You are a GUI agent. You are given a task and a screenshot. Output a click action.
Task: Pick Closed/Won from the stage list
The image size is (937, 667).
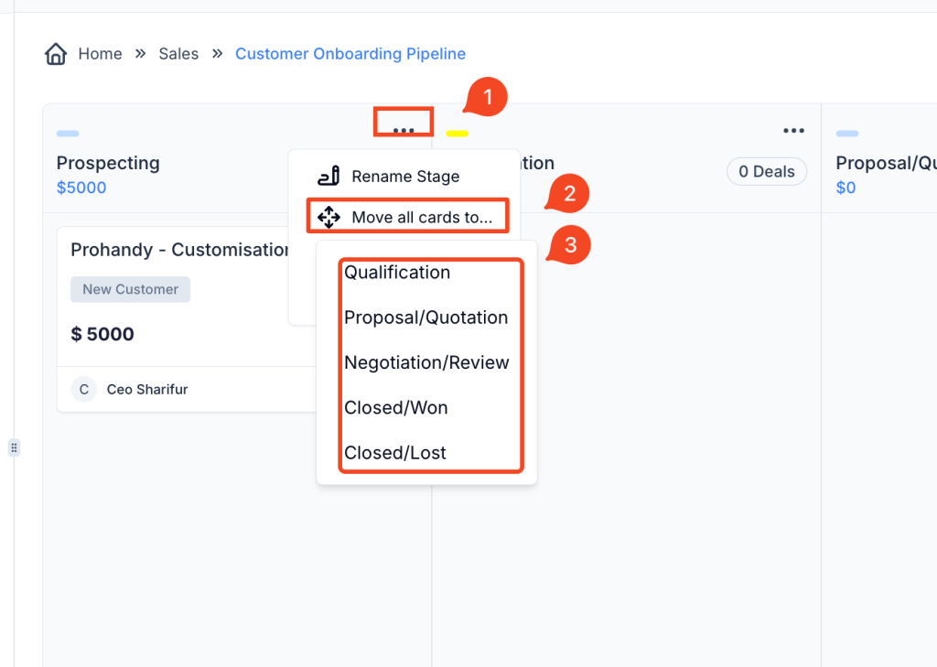coord(396,407)
